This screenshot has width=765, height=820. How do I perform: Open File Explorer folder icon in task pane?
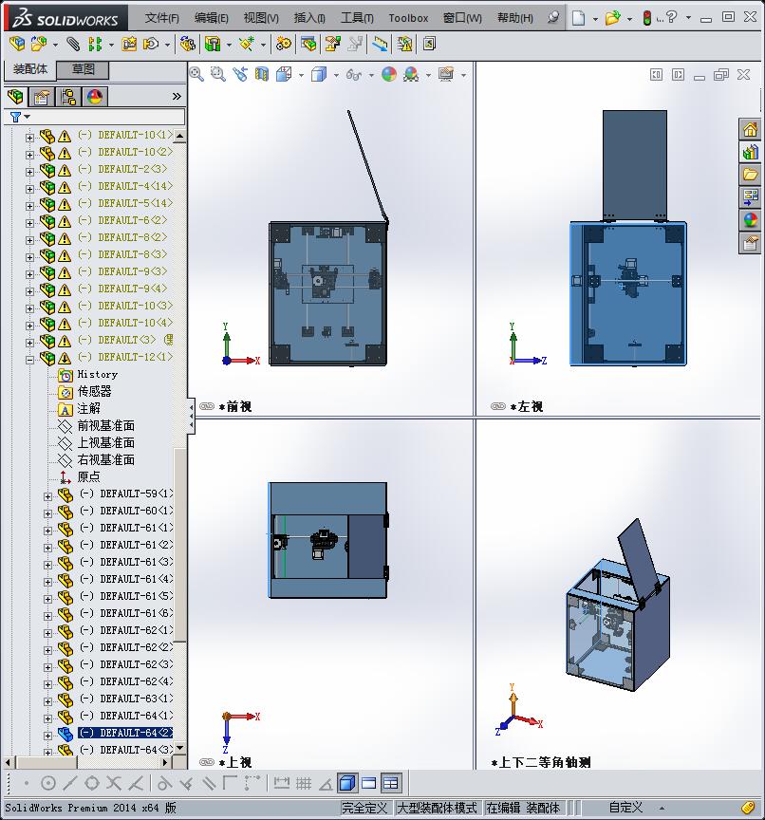coord(751,175)
